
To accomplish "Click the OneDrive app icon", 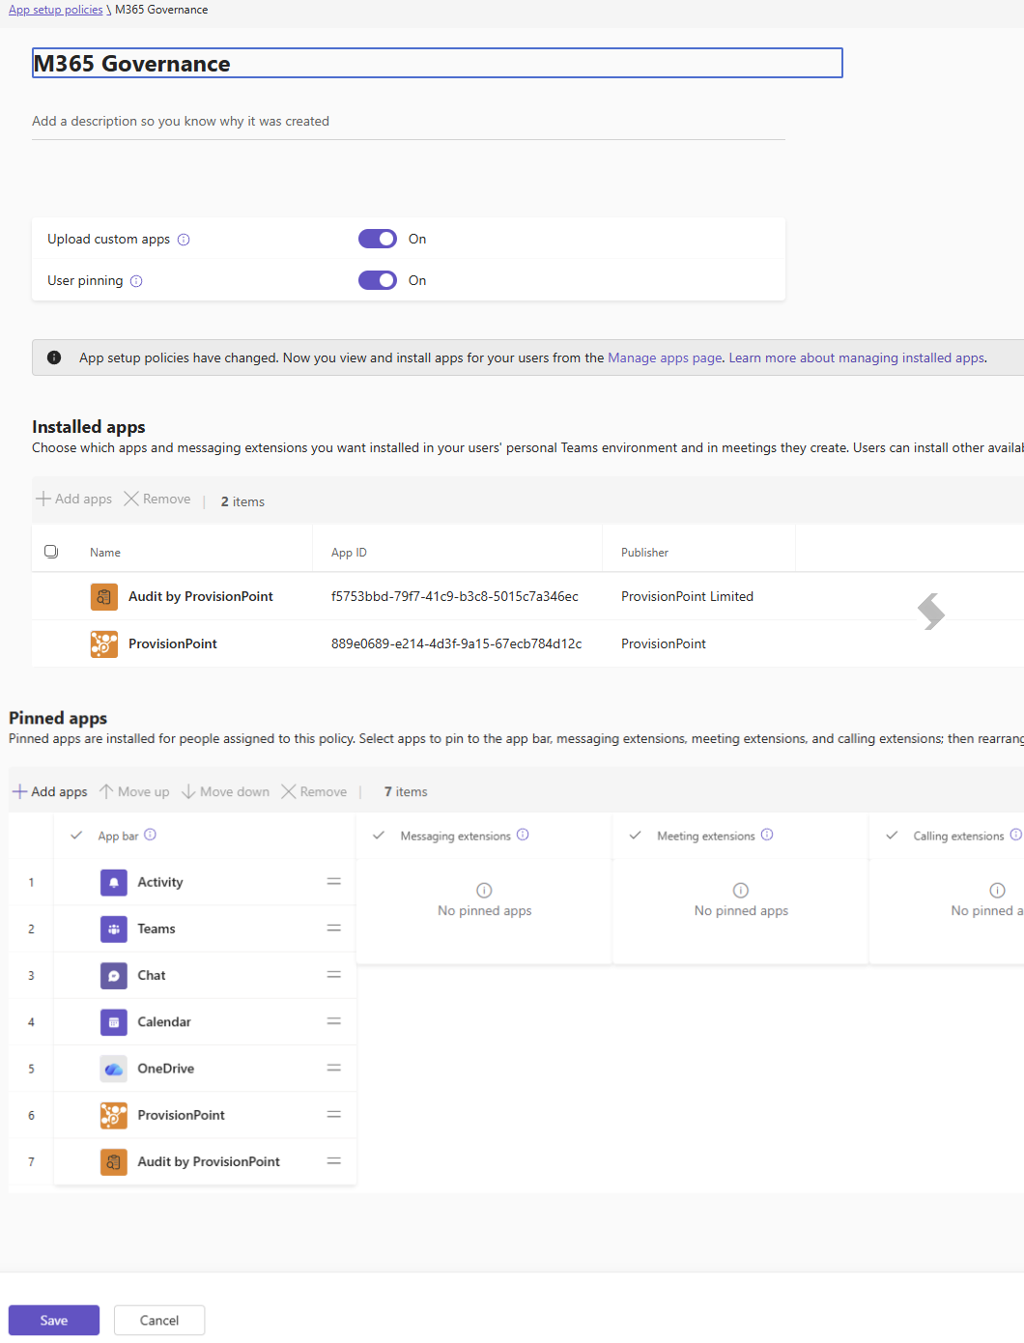I will [114, 1069].
